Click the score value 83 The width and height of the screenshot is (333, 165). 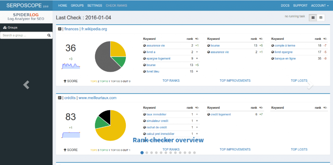click(x=71, y=117)
